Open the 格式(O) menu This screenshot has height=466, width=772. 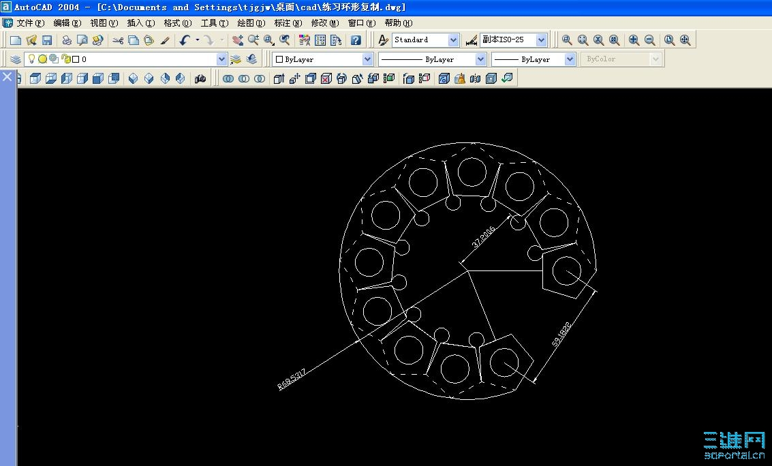[x=178, y=23]
